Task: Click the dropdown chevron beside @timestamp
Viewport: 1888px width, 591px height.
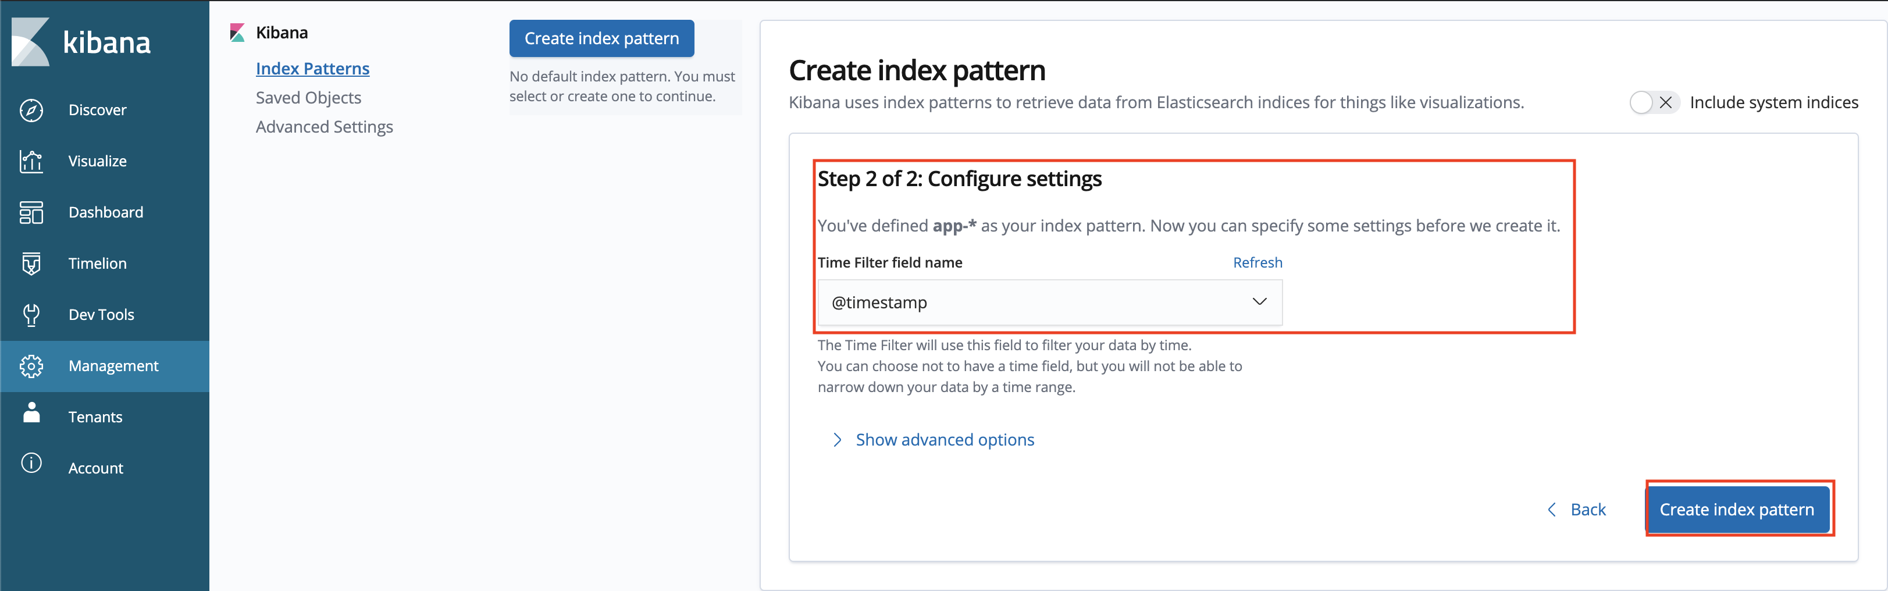Action: click(x=1259, y=302)
